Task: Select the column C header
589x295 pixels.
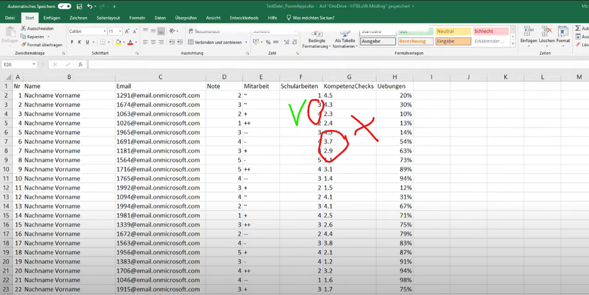Action: [x=160, y=77]
